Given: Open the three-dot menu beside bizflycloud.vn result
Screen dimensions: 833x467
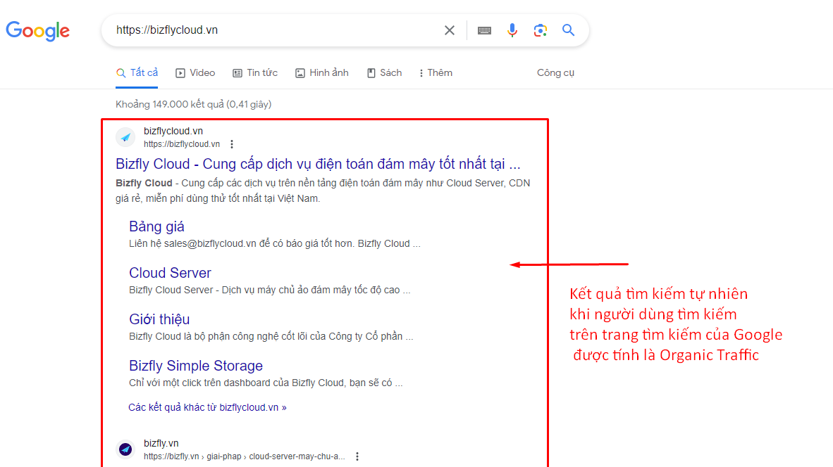Looking at the screenshot, I should tap(232, 143).
